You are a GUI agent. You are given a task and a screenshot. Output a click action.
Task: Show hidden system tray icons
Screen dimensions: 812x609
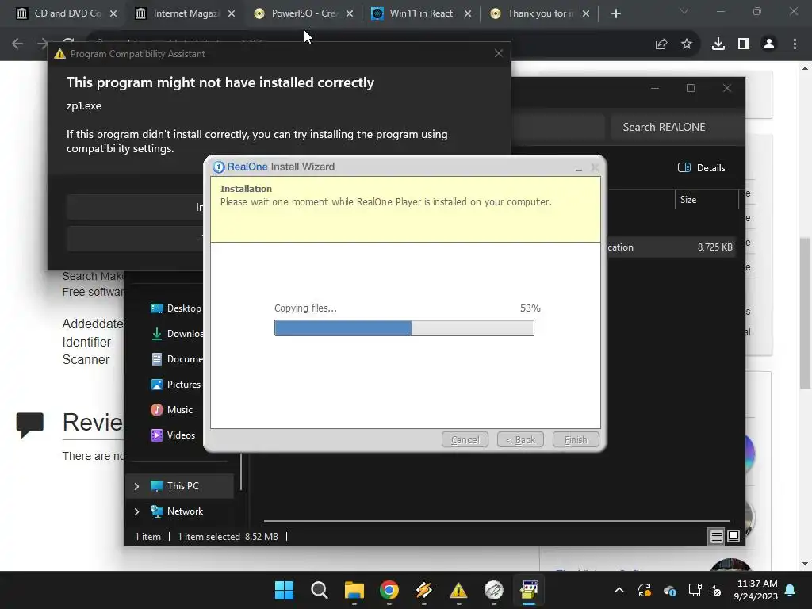click(x=619, y=590)
